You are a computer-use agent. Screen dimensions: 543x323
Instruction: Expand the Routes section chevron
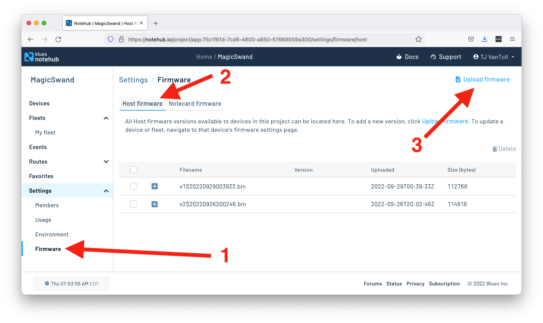pos(106,161)
